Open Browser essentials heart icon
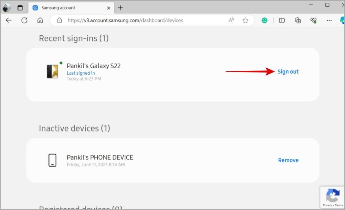The width and height of the screenshot is (345, 210). pos(314,21)
